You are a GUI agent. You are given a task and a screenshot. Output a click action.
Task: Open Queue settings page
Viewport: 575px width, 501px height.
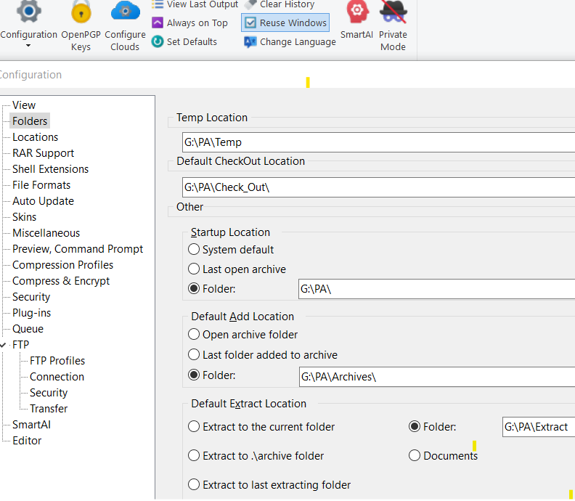28,329
